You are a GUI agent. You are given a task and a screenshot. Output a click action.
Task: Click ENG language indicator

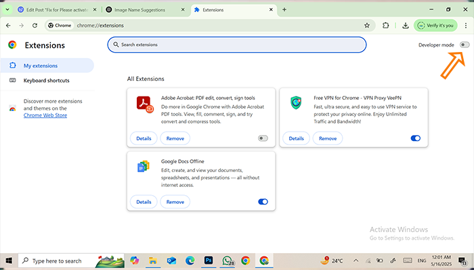[x=422, y=261]
